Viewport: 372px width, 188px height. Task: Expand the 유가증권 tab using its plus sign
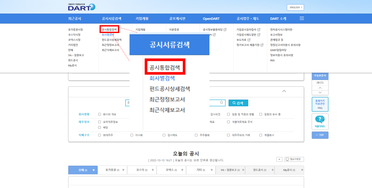[x=123, y=170]
